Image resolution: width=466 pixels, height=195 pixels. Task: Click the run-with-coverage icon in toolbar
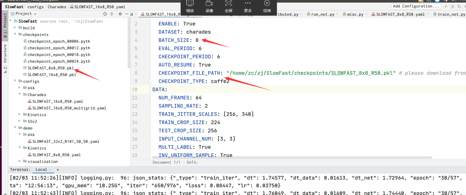(x=459, y=6)
